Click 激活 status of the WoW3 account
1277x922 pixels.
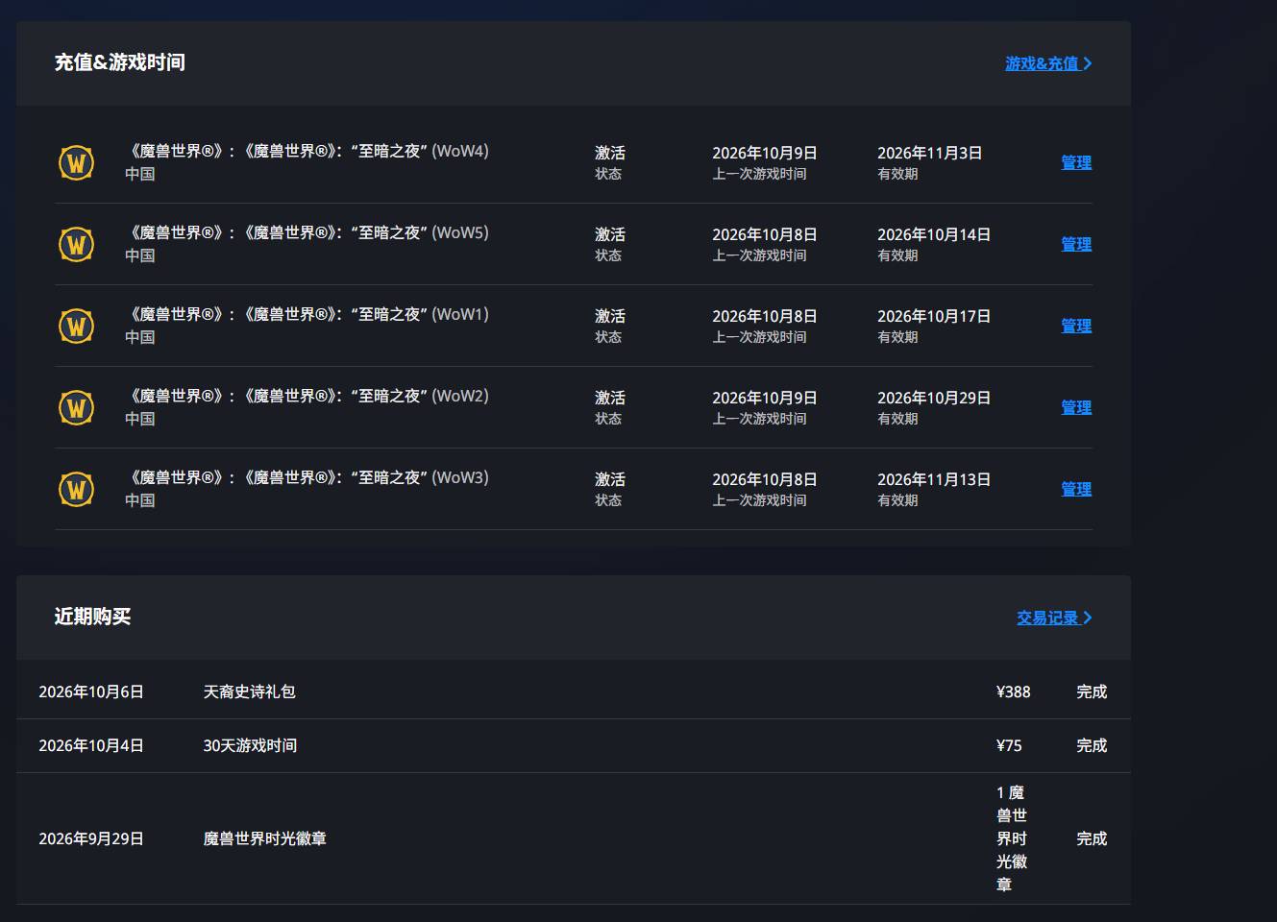point(610,479)
